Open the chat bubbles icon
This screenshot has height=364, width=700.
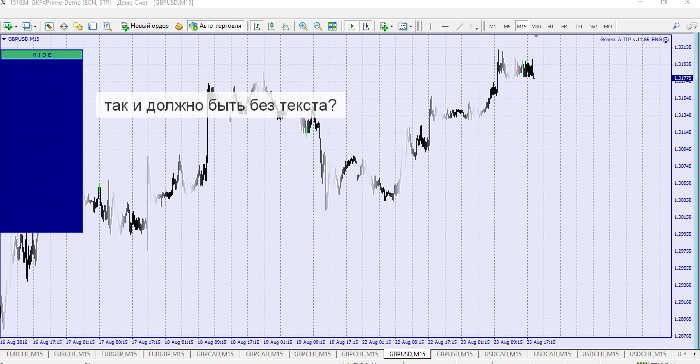tap(692, 26)
